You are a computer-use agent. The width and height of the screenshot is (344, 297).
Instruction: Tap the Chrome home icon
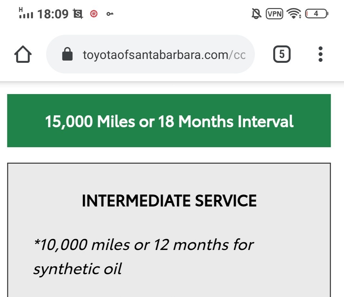coord(23,54)
